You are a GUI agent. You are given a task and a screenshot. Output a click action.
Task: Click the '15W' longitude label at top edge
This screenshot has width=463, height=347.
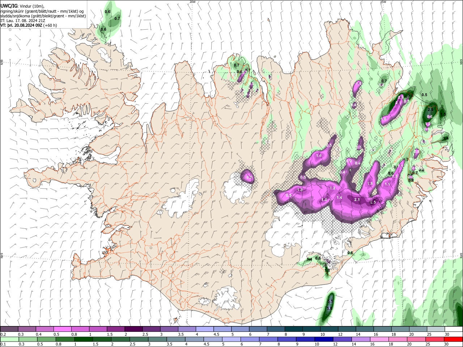(383, 2)
